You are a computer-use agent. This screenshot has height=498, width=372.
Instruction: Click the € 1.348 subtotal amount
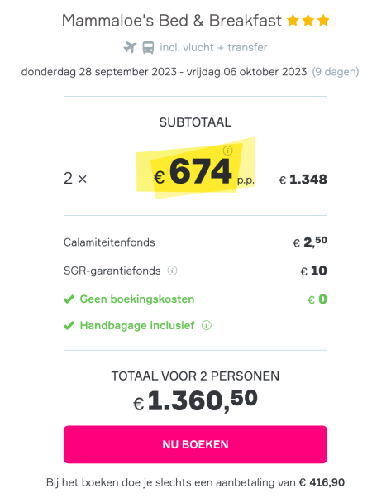click(x=303, y=180)
